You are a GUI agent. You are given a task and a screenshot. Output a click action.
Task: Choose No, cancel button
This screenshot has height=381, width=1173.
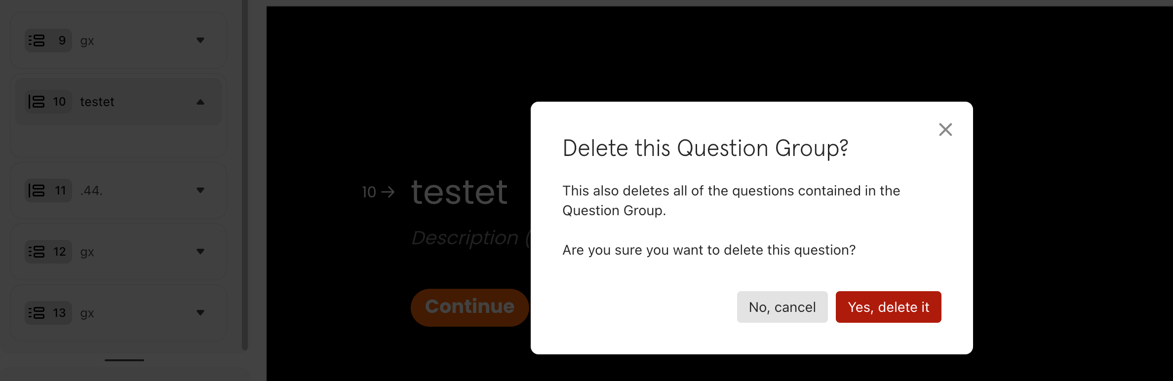pos(782,307)
